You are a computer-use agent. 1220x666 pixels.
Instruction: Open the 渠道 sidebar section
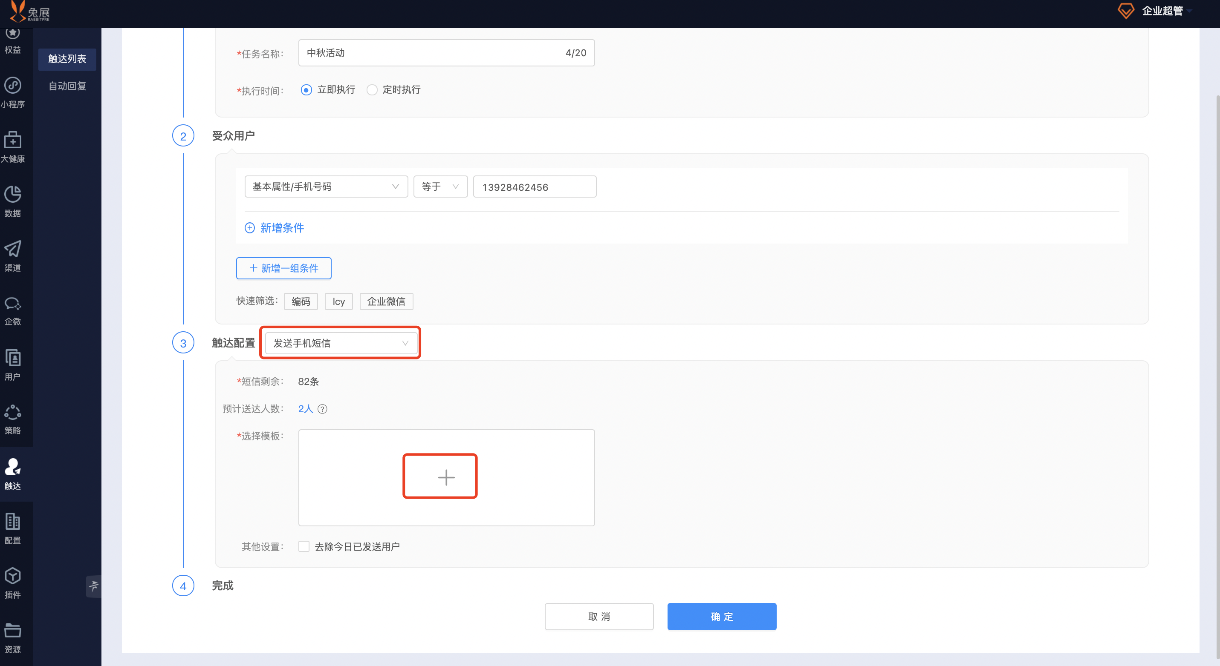pos(13,256)
